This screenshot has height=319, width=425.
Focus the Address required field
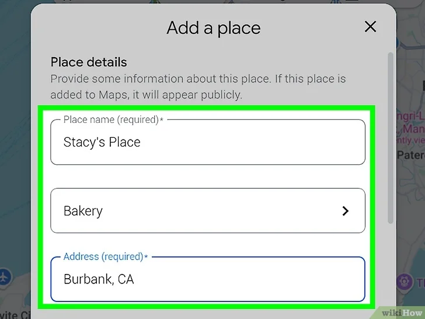tap(208, 279)
